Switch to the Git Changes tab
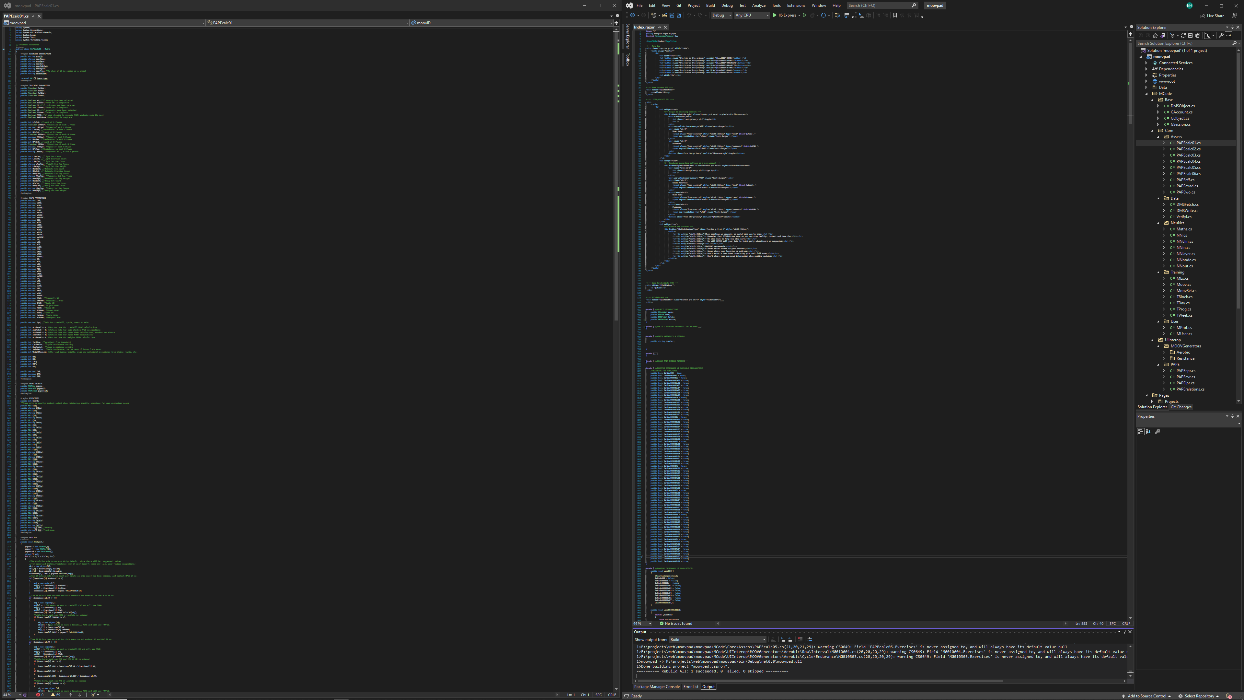The height and width of the screenshot is (700, 1244). 1181,407
